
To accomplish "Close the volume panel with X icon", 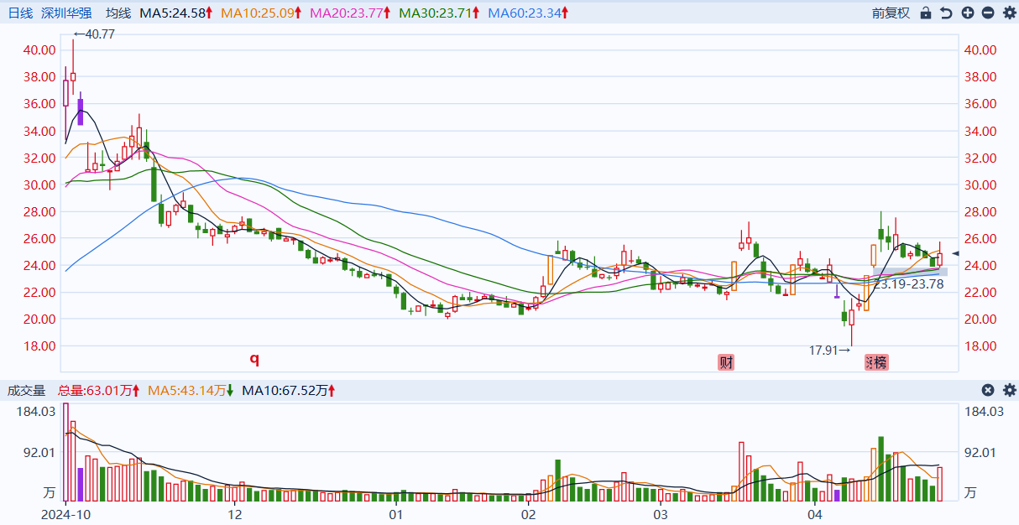I will pyautogui.click(x=988, y=390).
